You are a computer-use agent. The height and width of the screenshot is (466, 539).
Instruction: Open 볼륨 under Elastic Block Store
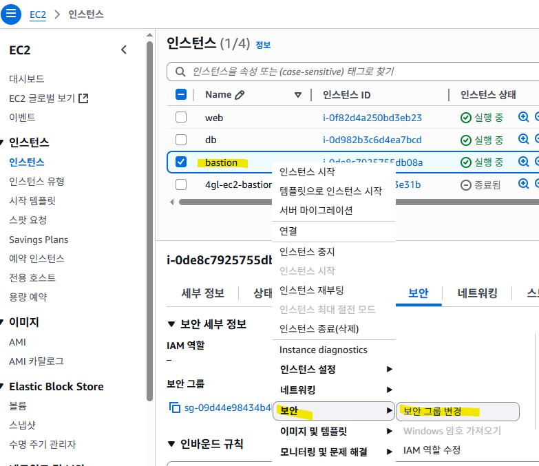(x=17, y=406)
